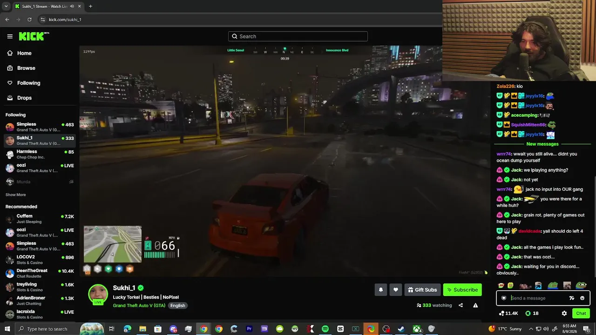Click the translate icon in chat input
Screen dimensions: 596x335
click(572, 298)
